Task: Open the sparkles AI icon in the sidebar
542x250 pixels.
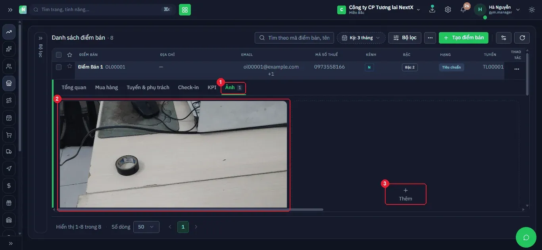Action: [9, 49]
